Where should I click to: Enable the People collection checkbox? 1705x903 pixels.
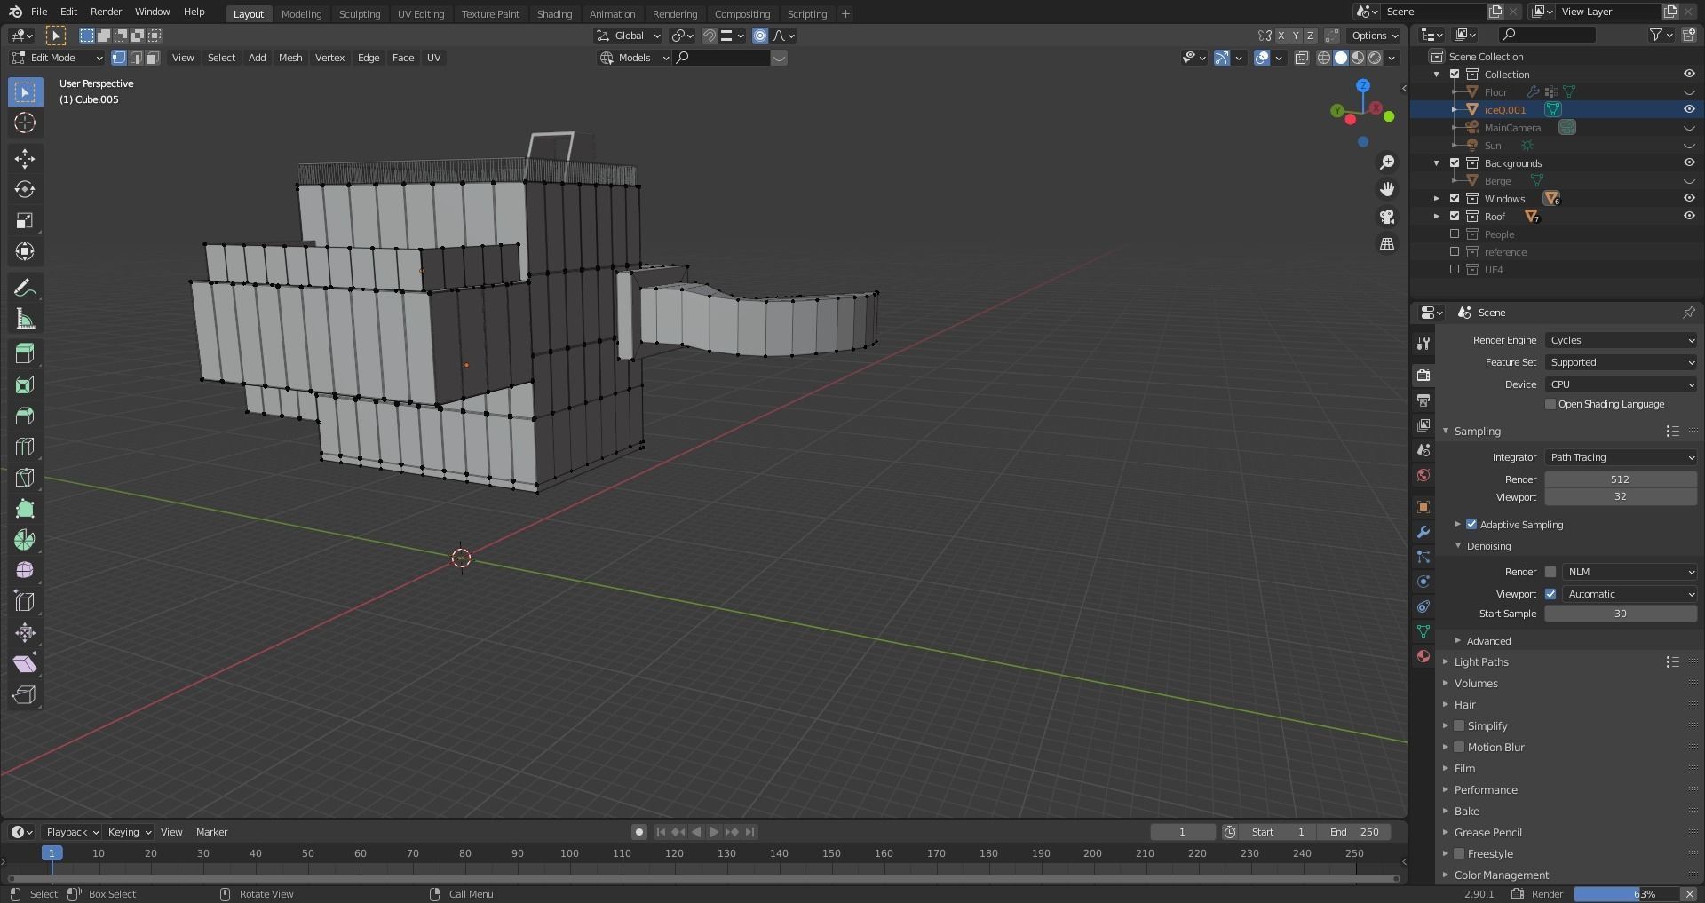tap(1455, 234)
